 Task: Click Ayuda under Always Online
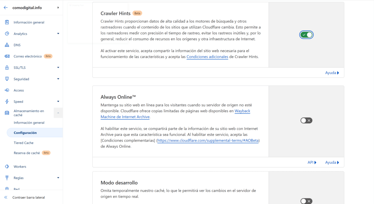[x=332, y=162]
